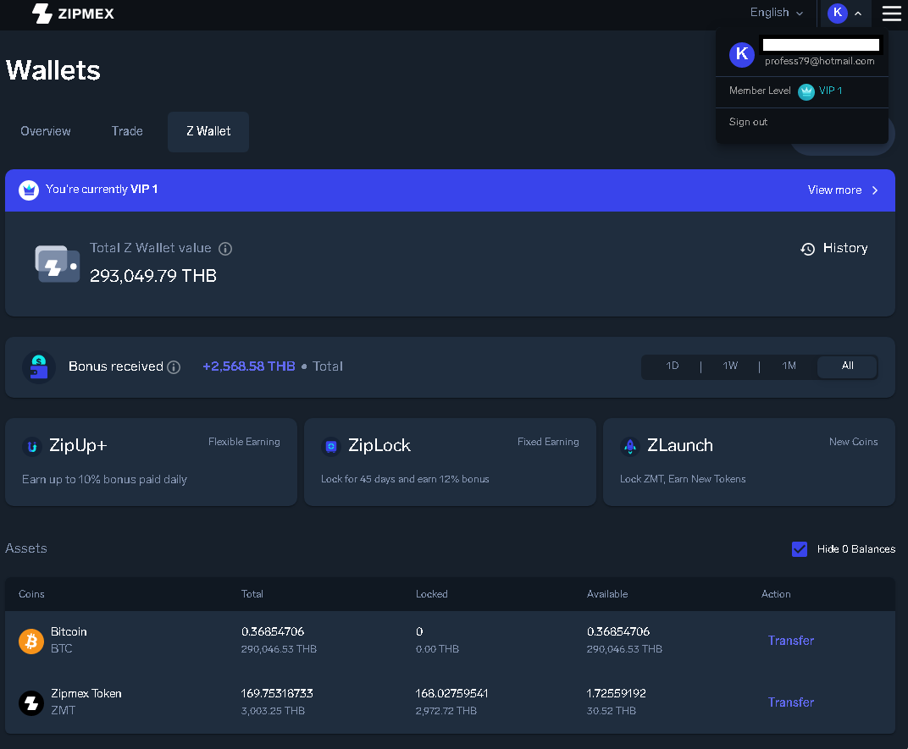Click the Zipmex Token coin name
The width and height of the screenshot is (908, 749).
pyautogui.click(x=86, y=693)
